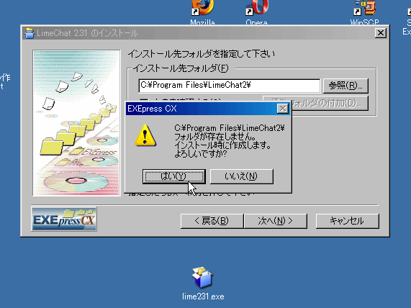Open the lime231.exe installer icon

(202, 278)
